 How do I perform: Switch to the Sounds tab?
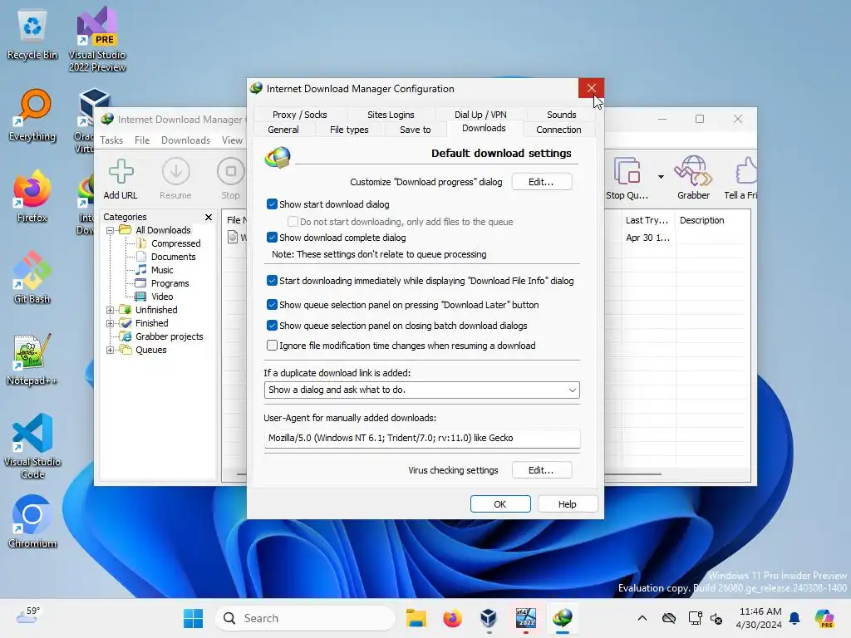pyautogui.click(x=561, y=115)
